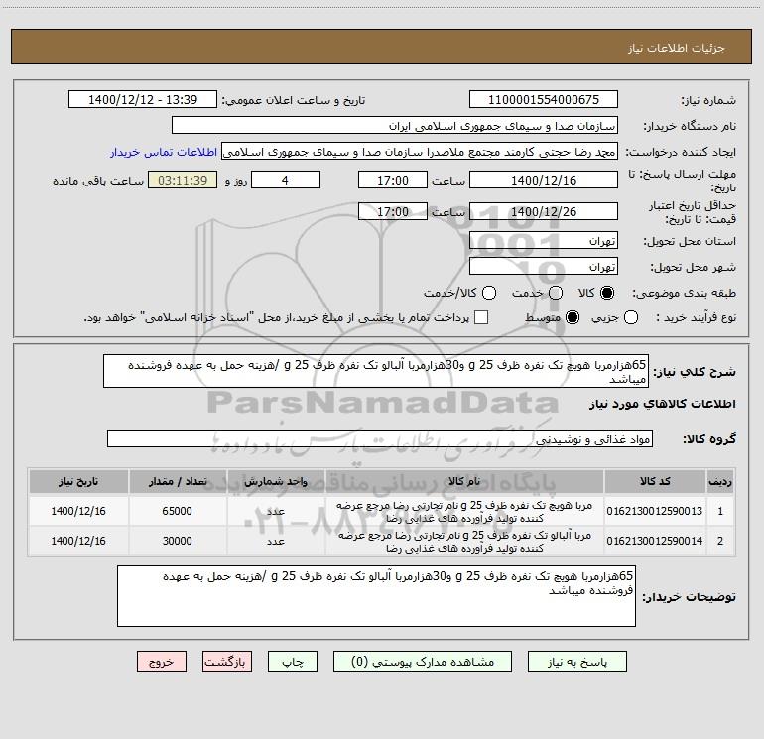
Task: Select the خدمت radio button
Action: tap(556, 293)
